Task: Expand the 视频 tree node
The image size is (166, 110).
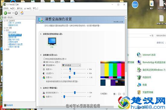Action: 5,49
